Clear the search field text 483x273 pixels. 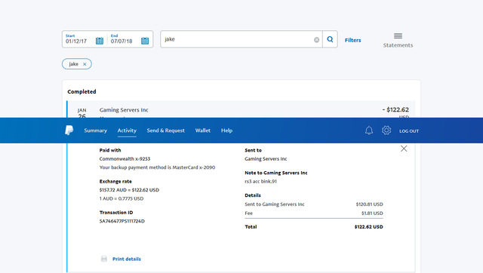click(x=316, y=40)
